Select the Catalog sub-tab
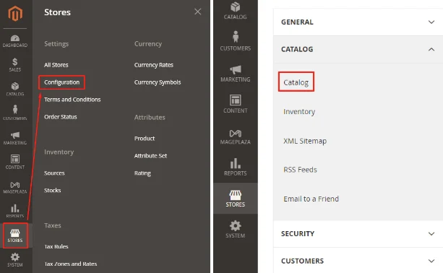Viewport: 443px width, 273px height. [x=296, y=82]
